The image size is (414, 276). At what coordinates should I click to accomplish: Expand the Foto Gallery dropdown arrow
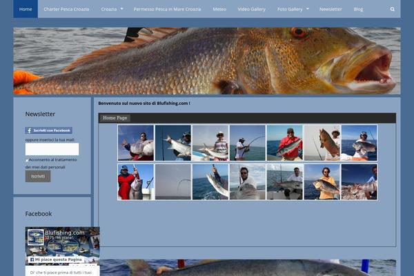tap(308, 9)
